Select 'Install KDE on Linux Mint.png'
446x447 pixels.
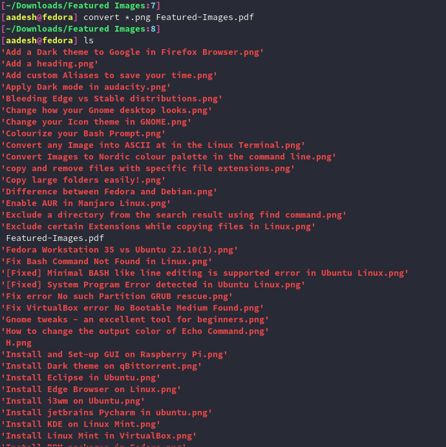tap(81, 424)
